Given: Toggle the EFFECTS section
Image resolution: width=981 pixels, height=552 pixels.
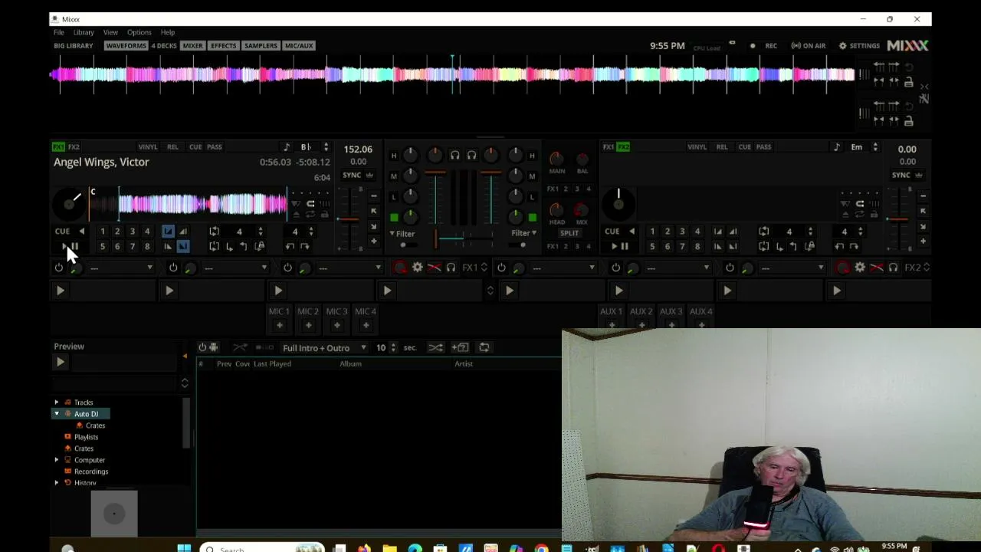Looking at the screenshot, I should tap(223, 46).
